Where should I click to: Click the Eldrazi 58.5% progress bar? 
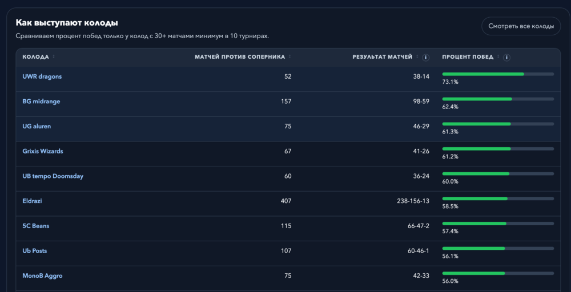[498, 198]
